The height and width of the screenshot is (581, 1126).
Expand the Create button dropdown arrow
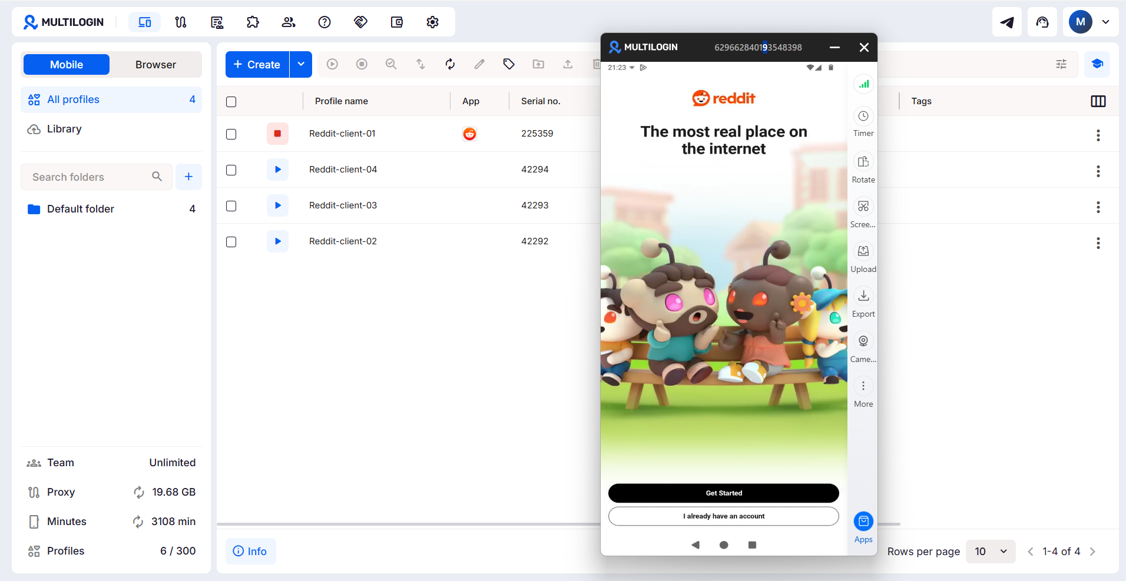301,64
